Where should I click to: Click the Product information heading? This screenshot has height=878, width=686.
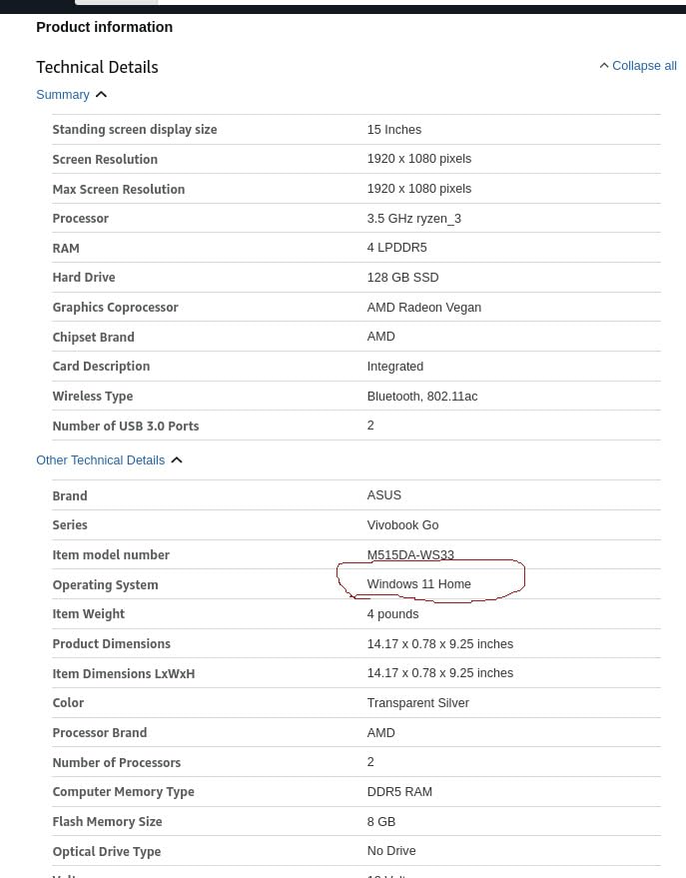point(104,27)
